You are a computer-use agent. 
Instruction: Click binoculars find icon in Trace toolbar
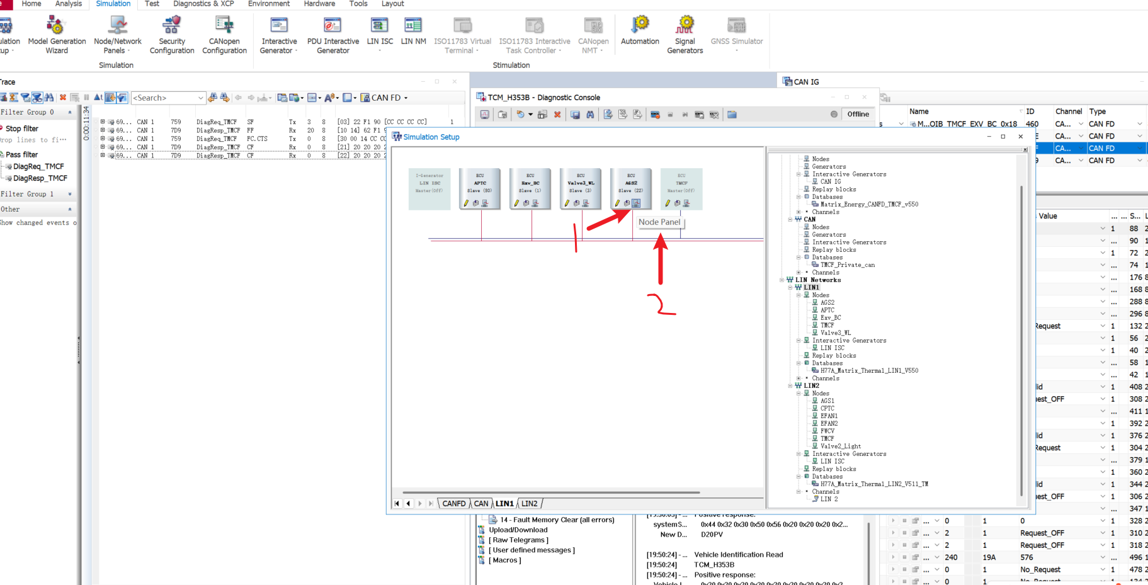click(48, 98)
